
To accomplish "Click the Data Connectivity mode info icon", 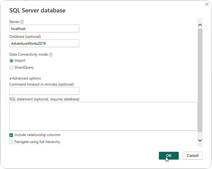I will 51,55.
